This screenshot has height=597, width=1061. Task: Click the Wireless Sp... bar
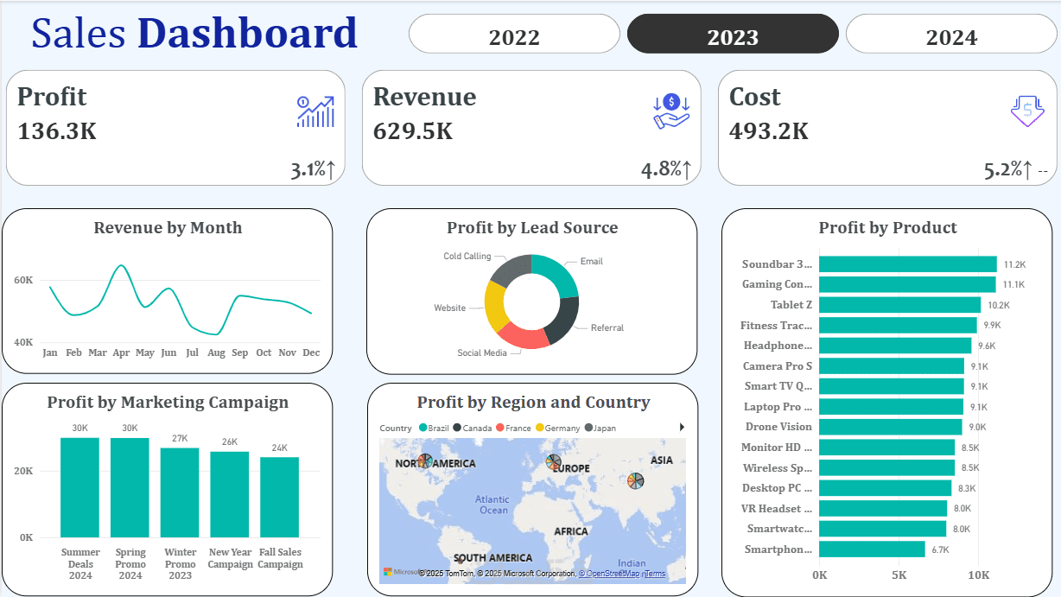coord(886,467)
